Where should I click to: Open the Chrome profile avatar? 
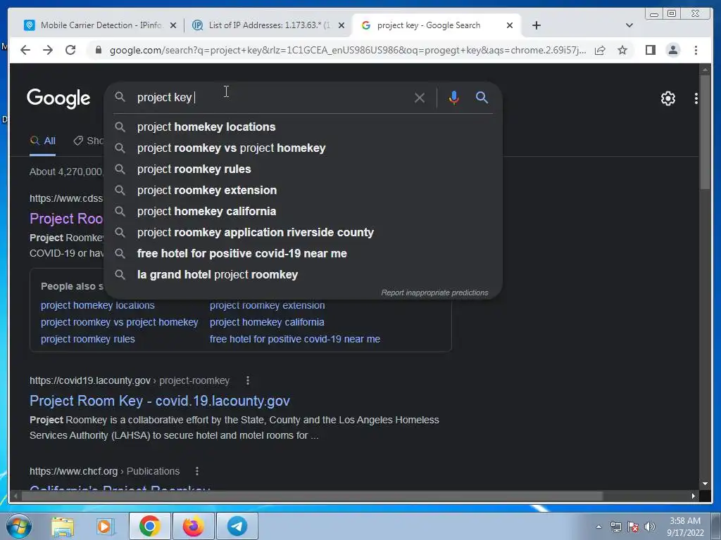672,50
